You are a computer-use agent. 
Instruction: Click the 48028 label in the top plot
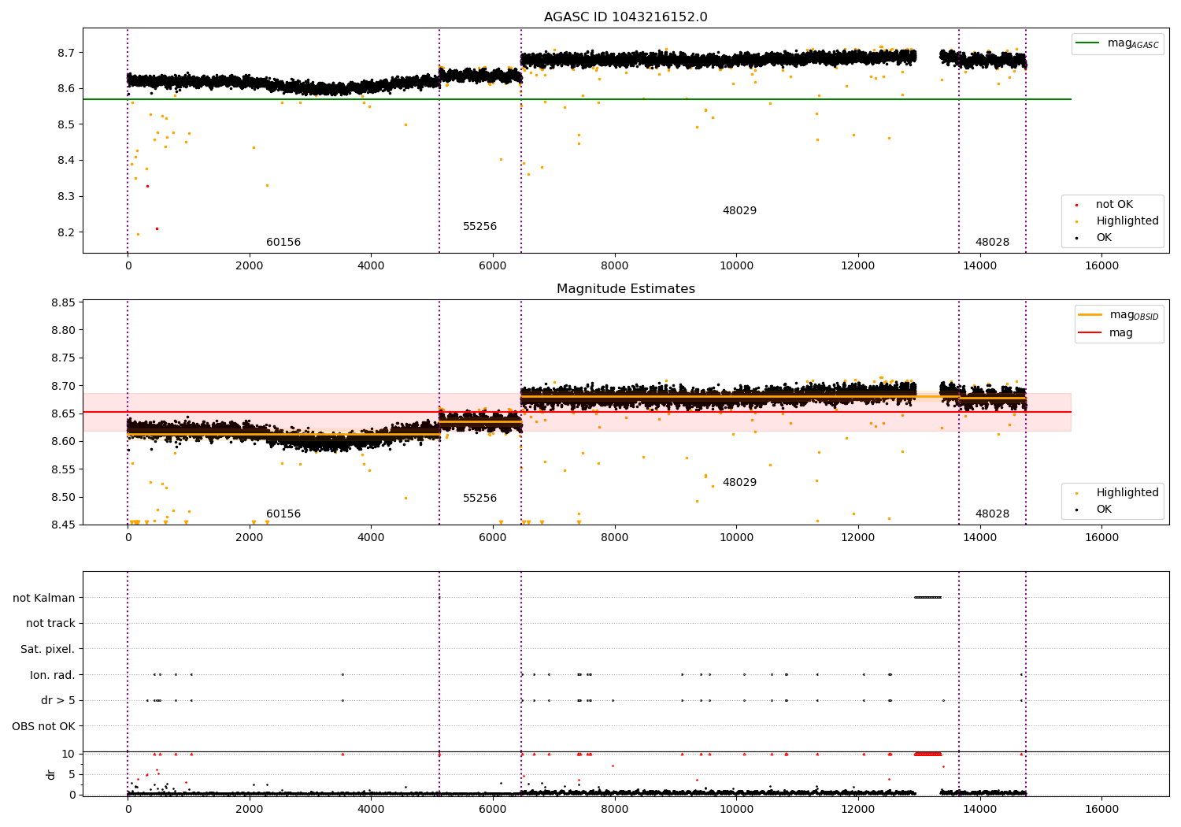[992, 243]
